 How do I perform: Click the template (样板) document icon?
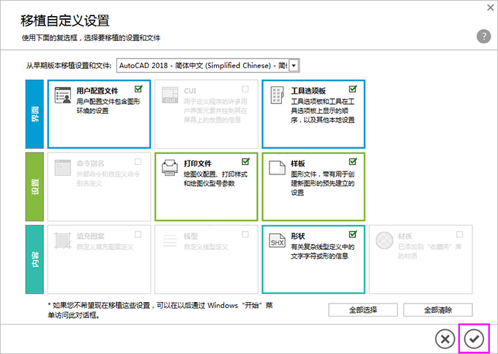pyautogui.click(x=277, y=167)
